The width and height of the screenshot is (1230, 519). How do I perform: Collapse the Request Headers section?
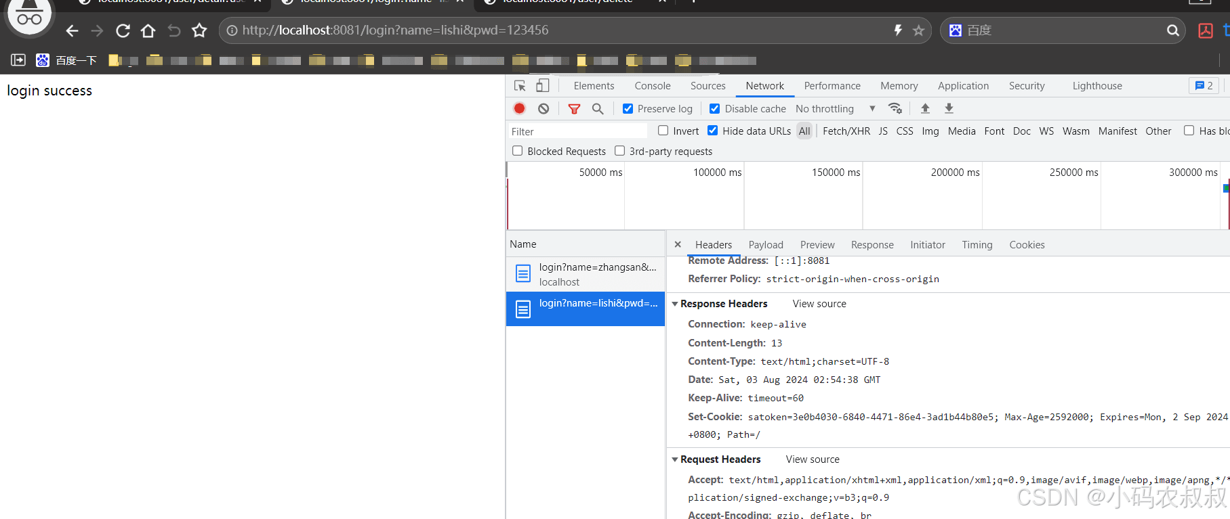click(x=675, y=459)
